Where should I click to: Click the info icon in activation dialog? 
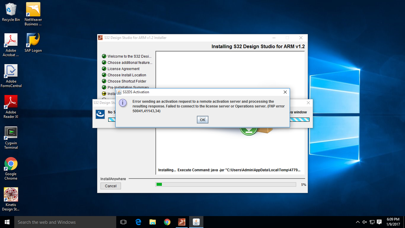coord(123,103)
